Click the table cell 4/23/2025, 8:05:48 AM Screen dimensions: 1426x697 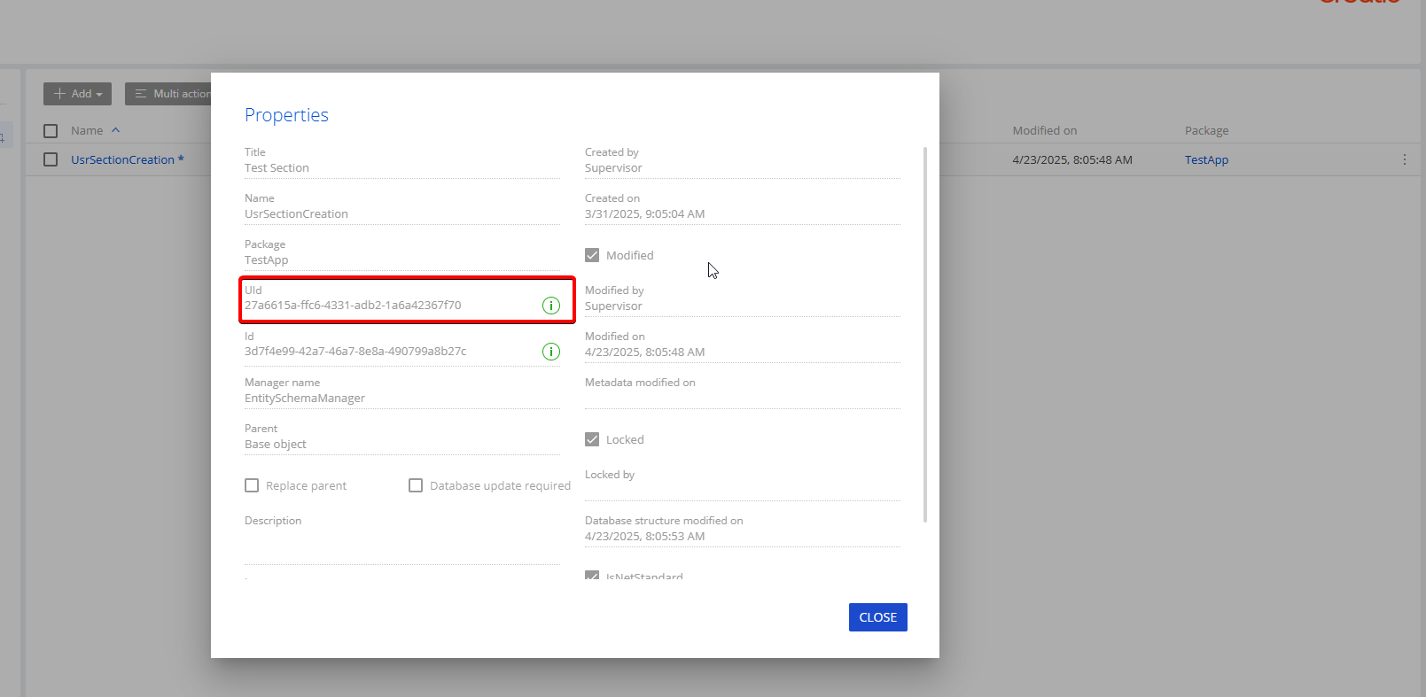tap(1072, 160)
